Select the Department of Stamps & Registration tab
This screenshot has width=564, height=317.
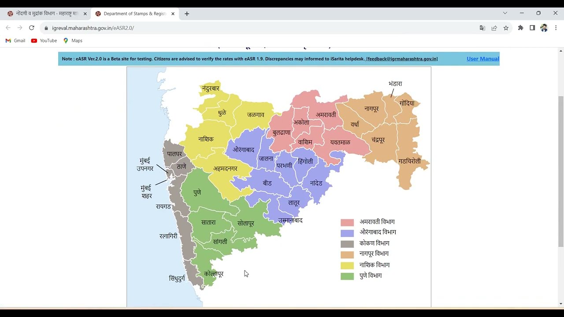pyautogui.click(x=134, y=14)
